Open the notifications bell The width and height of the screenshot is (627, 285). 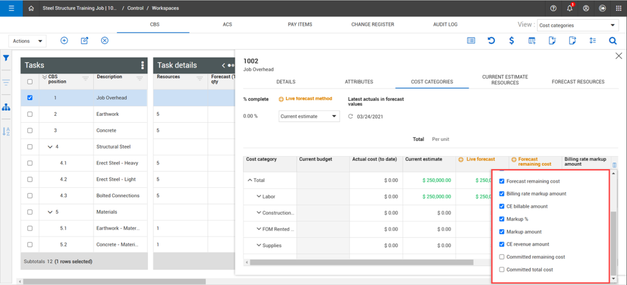pyautogui.click(x=570, y=8)
